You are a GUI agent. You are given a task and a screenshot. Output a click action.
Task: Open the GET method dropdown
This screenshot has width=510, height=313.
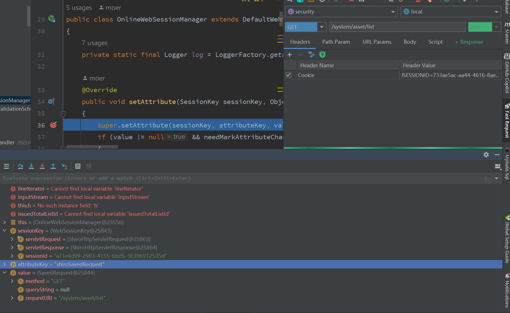click(321, 27)
